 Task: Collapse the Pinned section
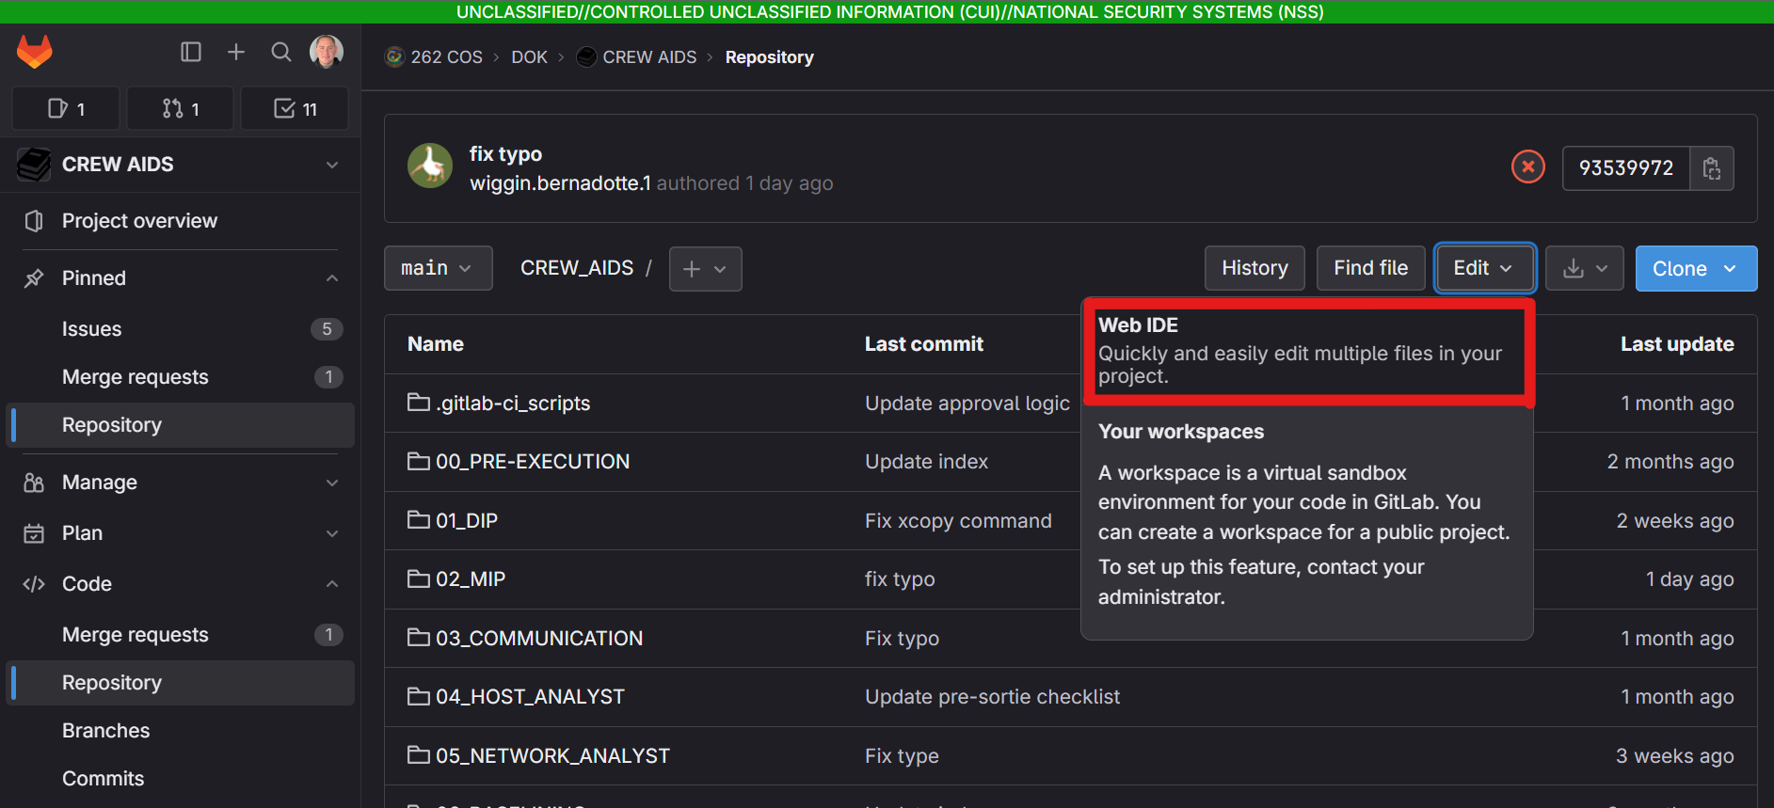[181, 278]
